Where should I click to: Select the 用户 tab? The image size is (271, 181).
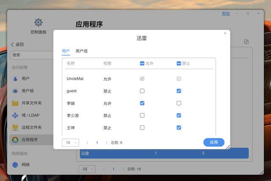coord(66,51)
